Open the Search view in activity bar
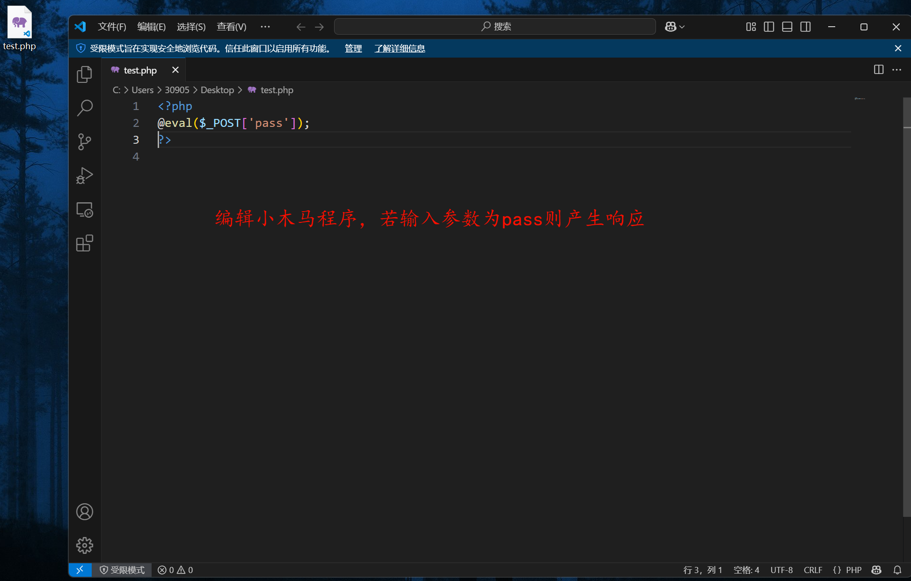Screen dimensions: 911x581 coord(85,108)
